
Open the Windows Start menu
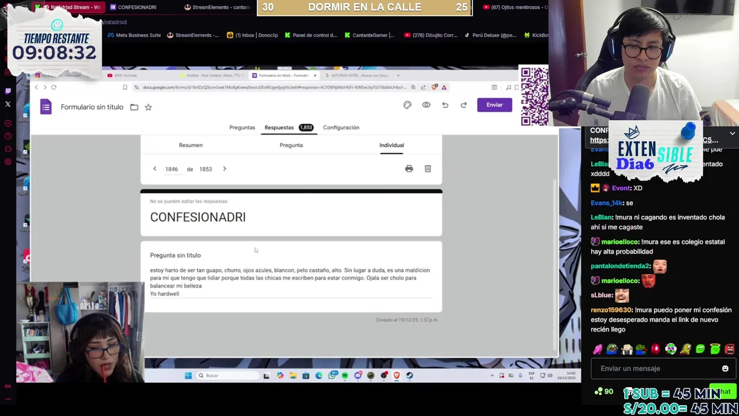point(188,376)
